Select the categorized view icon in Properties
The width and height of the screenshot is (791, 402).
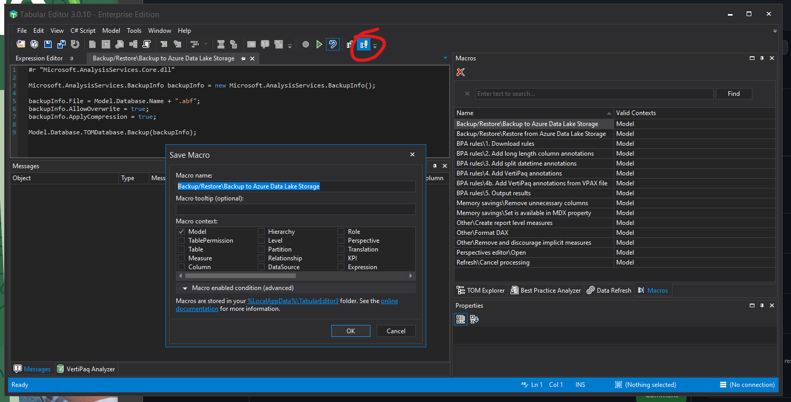[461, 319]
